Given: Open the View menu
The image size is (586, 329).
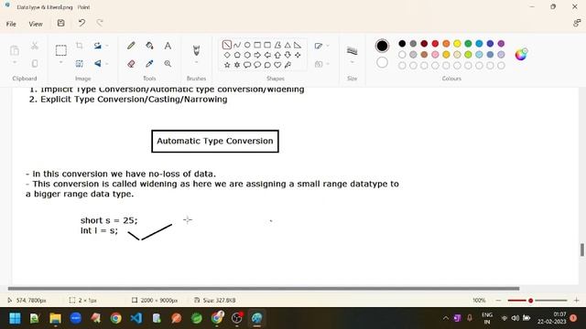Looking at the screenshot, I should 36,24.
